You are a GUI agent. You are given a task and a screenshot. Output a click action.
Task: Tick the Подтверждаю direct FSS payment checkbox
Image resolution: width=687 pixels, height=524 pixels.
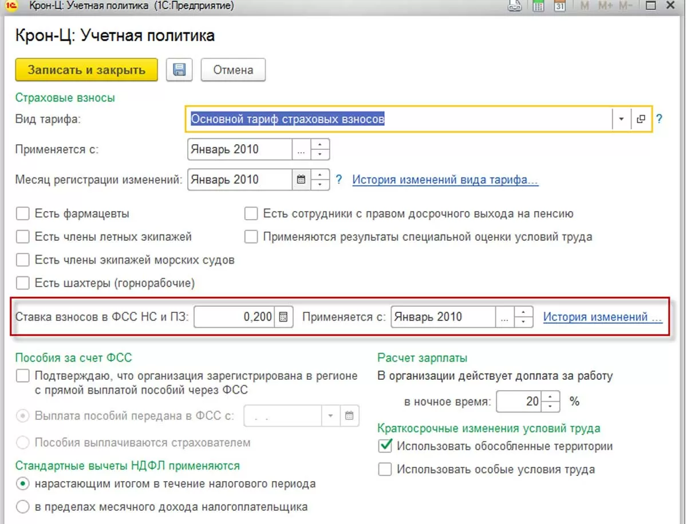click(x=23, y=376)
